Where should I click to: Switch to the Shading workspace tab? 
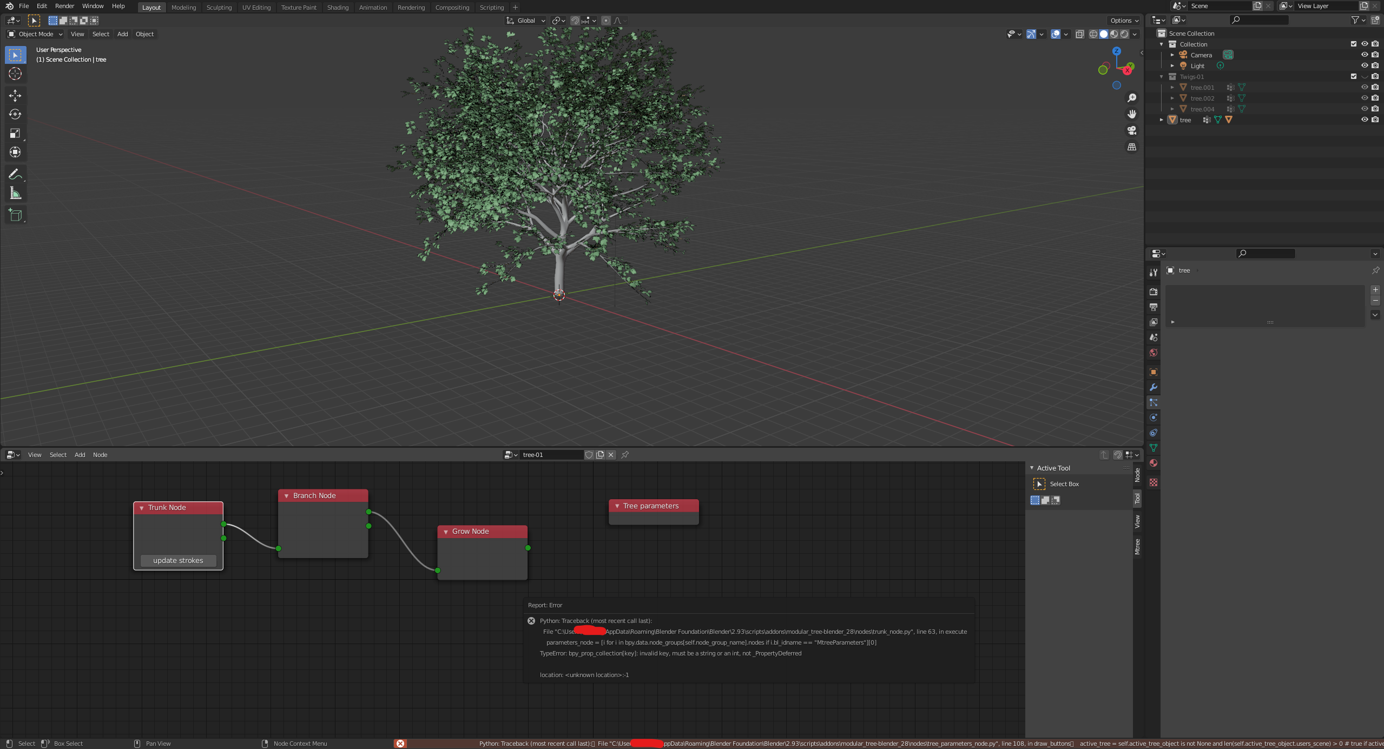338,7
